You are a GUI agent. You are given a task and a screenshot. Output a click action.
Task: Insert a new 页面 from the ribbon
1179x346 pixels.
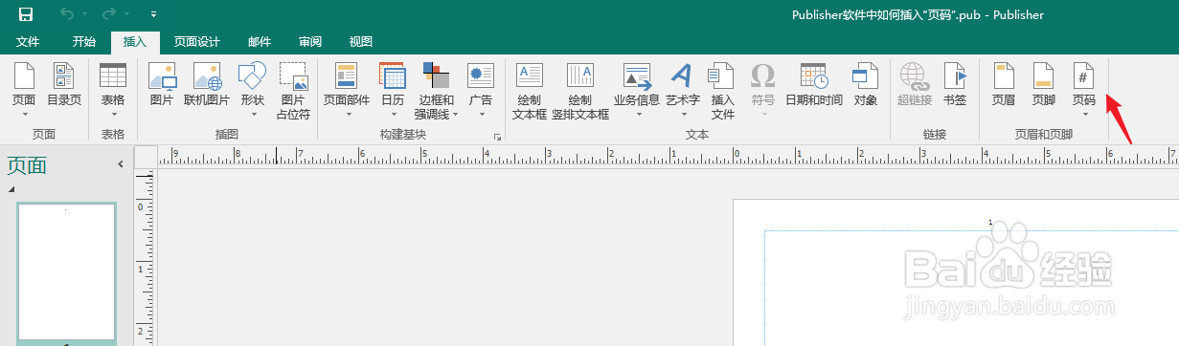tap(24, 84)
